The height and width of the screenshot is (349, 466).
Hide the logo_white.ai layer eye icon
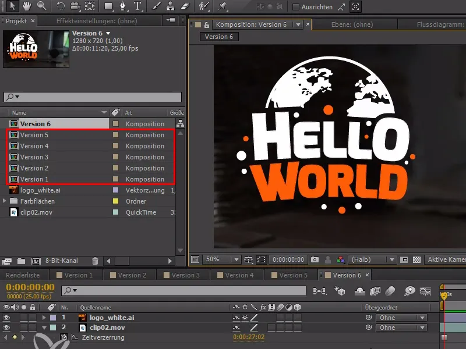point(6,318)
